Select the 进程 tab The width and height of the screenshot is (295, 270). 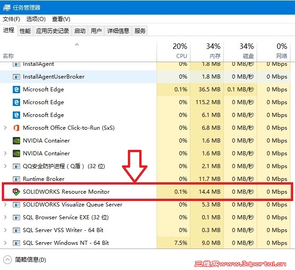tap(9, 30)
